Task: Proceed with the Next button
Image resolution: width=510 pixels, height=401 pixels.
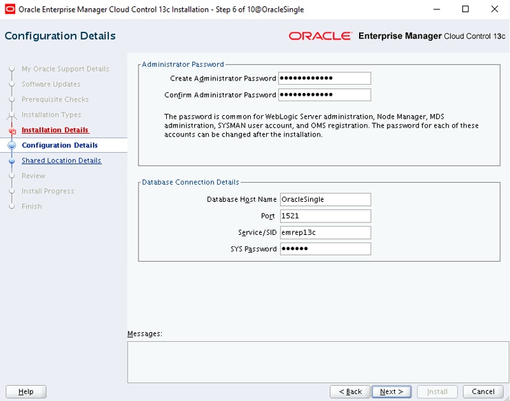Action: pyautogui.click(x=391, y=391)
